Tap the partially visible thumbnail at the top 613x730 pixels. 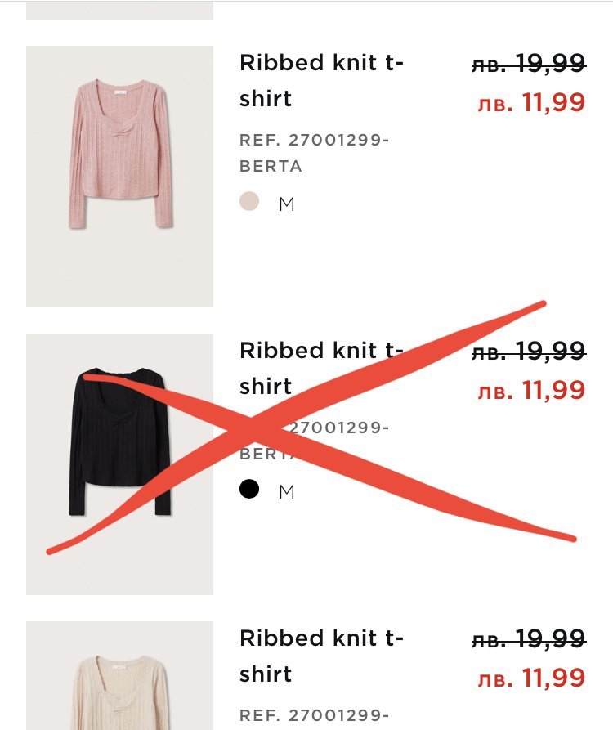coord(119,10)
